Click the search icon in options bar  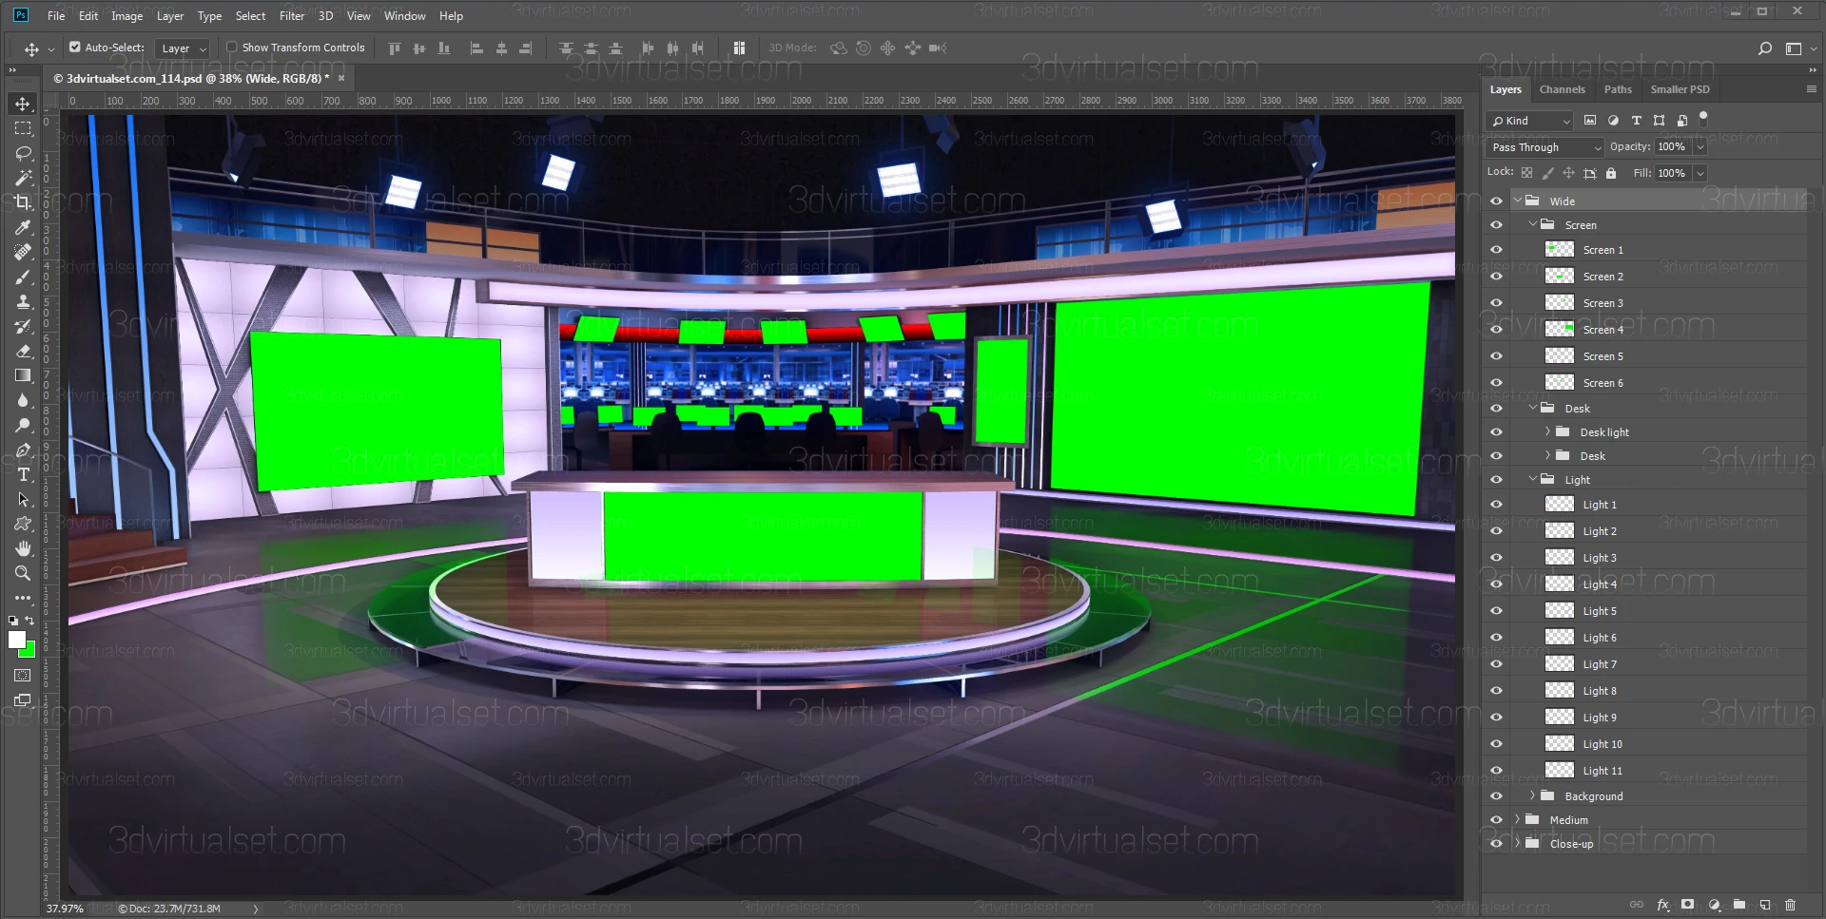click(1765, 48)
